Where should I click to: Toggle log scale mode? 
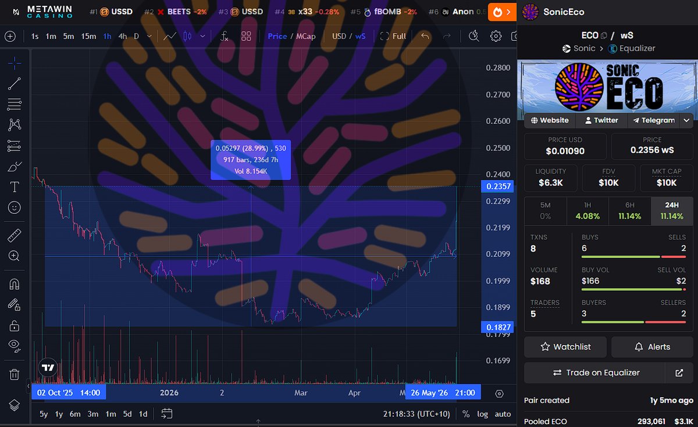pos(483,414)
